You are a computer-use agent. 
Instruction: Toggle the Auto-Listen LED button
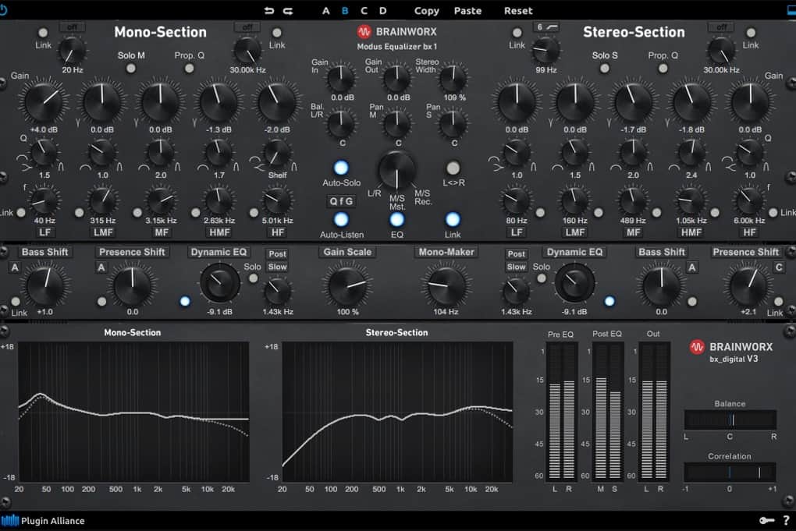point(341,220)
